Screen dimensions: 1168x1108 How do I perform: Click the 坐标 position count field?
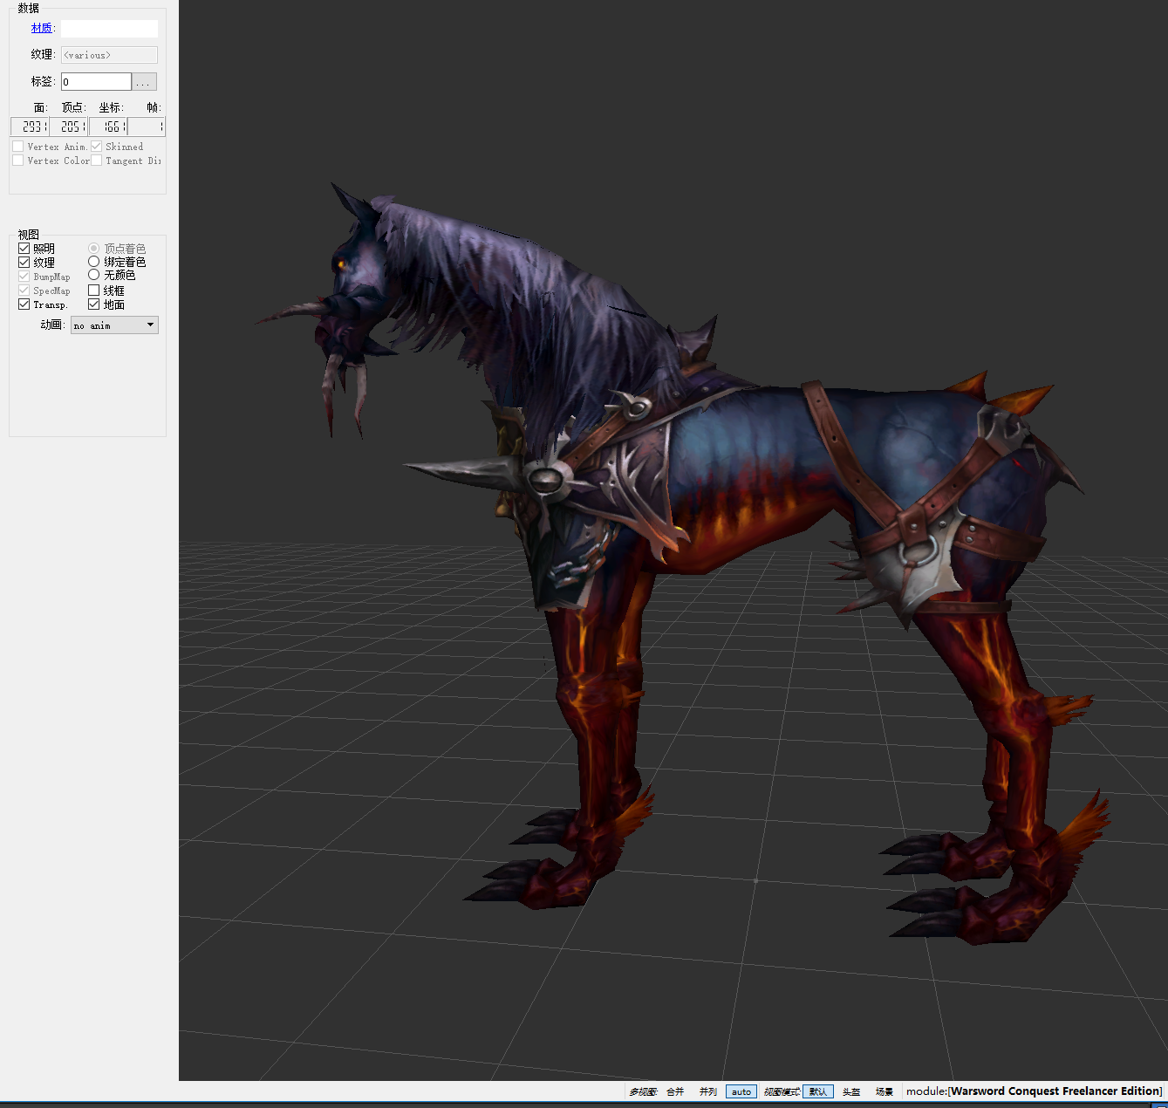108,127
